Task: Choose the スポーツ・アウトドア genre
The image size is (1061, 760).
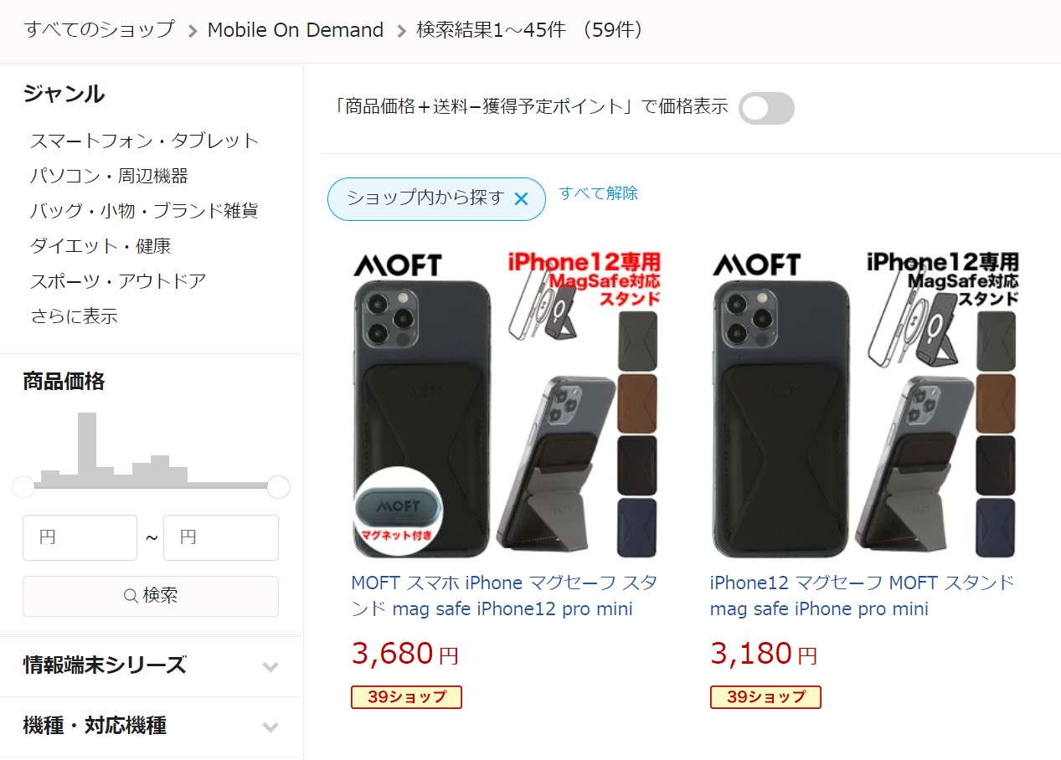Action: (118, 281)
